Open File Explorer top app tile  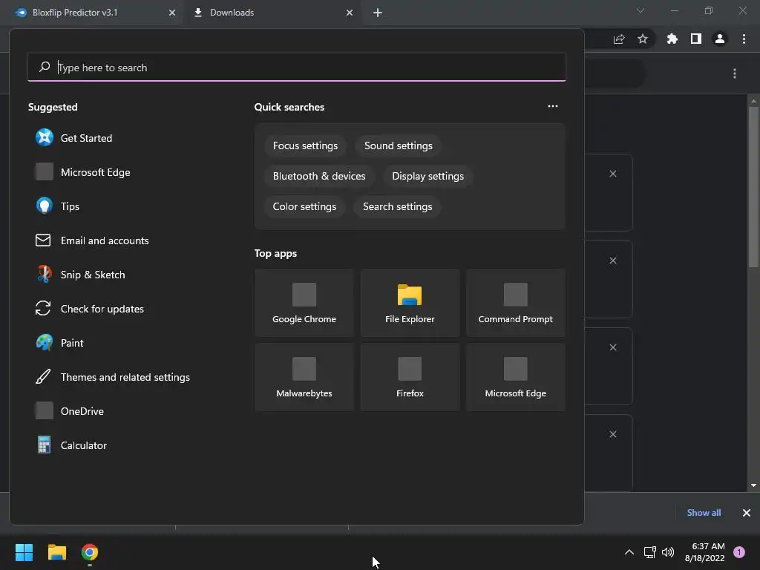coord(410,303)
